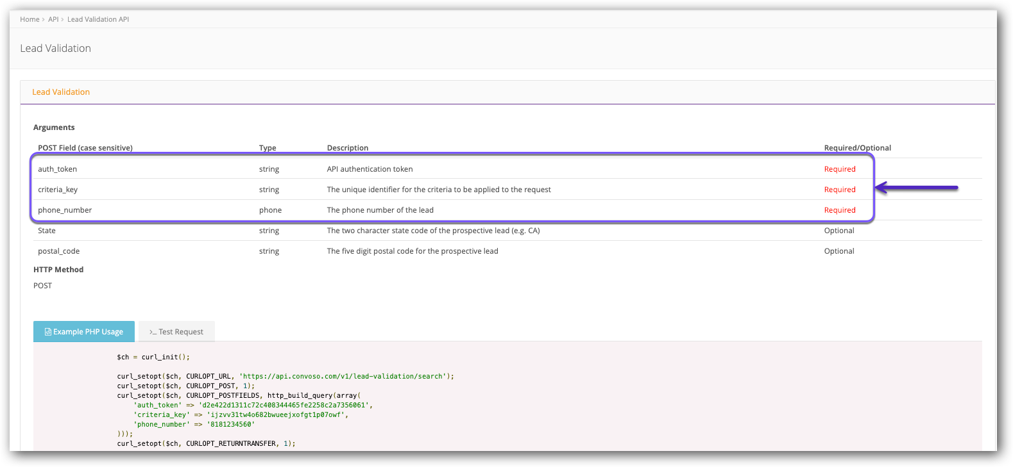The image size is (1013, 467).
Task: Click Required label in criteria_key row
Action: (x=840, y=190)
